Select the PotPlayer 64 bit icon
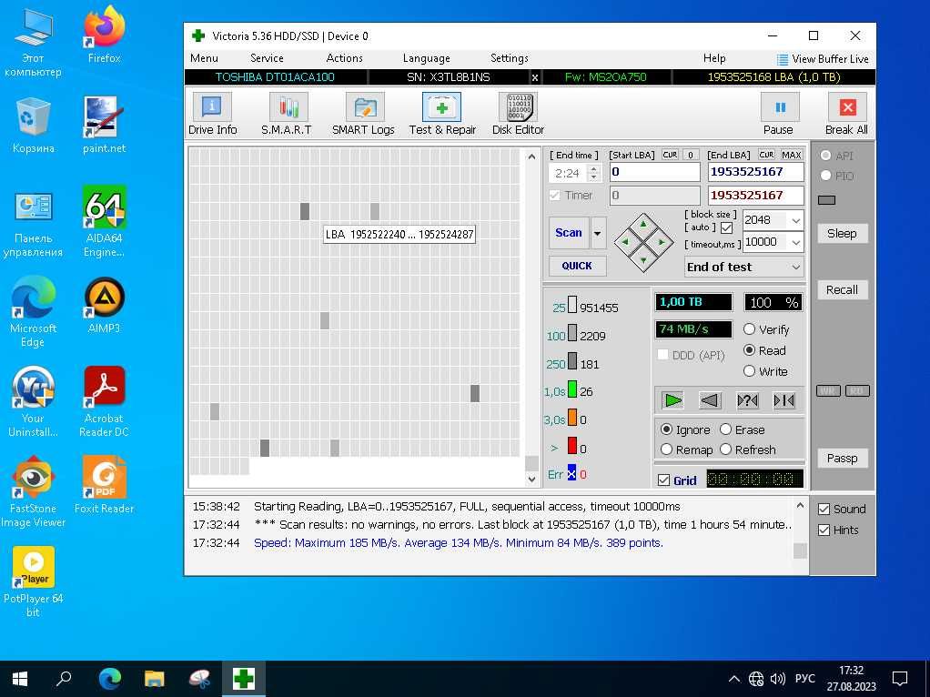 [x=33, y=582]
